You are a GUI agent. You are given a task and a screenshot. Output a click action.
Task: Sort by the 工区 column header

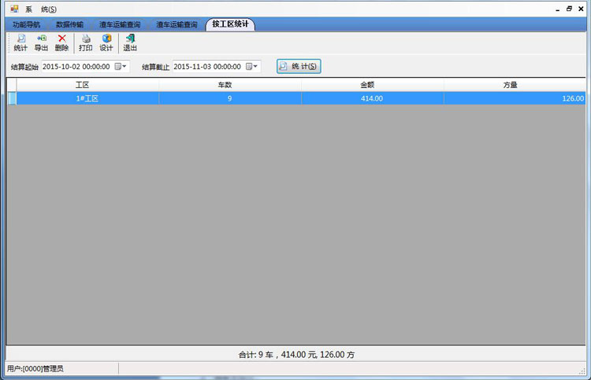pos(83,84)
